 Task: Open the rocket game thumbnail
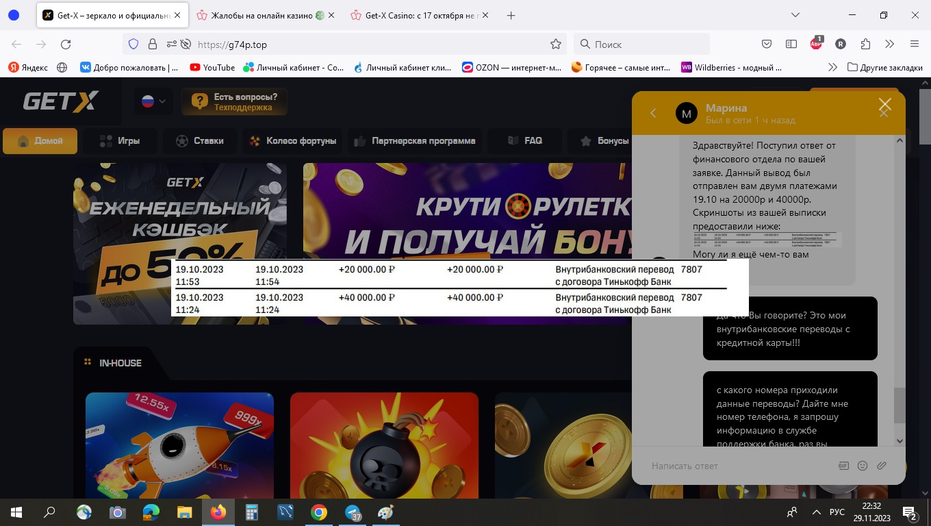tap(179, 445)
